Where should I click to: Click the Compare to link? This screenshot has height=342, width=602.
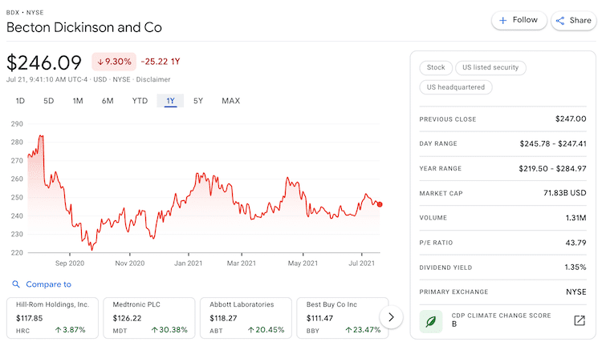[x=48, y=284]
